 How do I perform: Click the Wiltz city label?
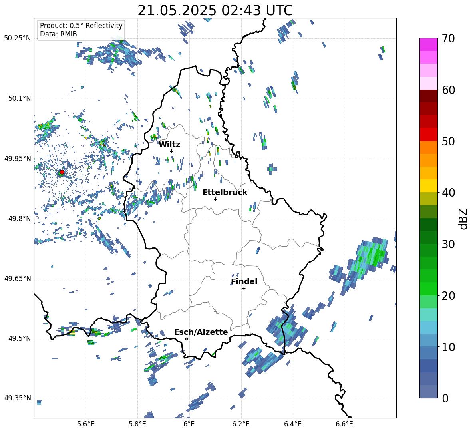(x=169, y=145)
